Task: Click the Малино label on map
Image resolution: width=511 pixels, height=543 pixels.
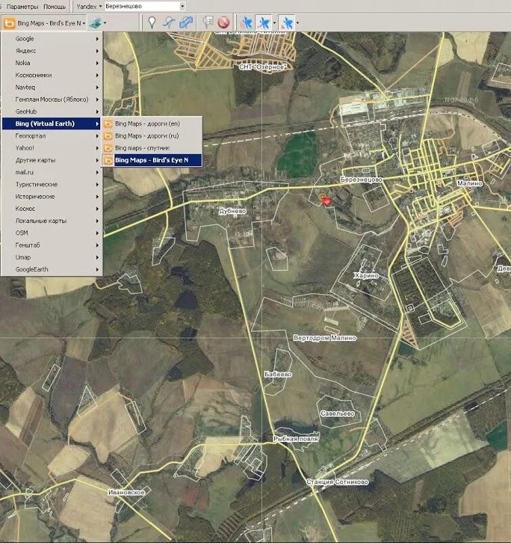Action: (470, 183)
